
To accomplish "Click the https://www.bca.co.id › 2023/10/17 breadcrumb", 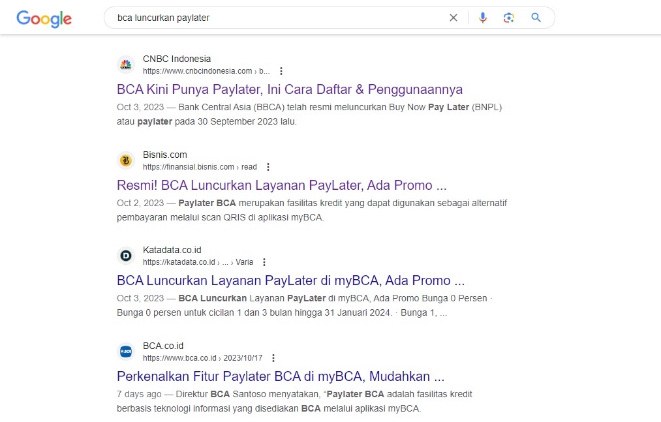I will 202,358.
